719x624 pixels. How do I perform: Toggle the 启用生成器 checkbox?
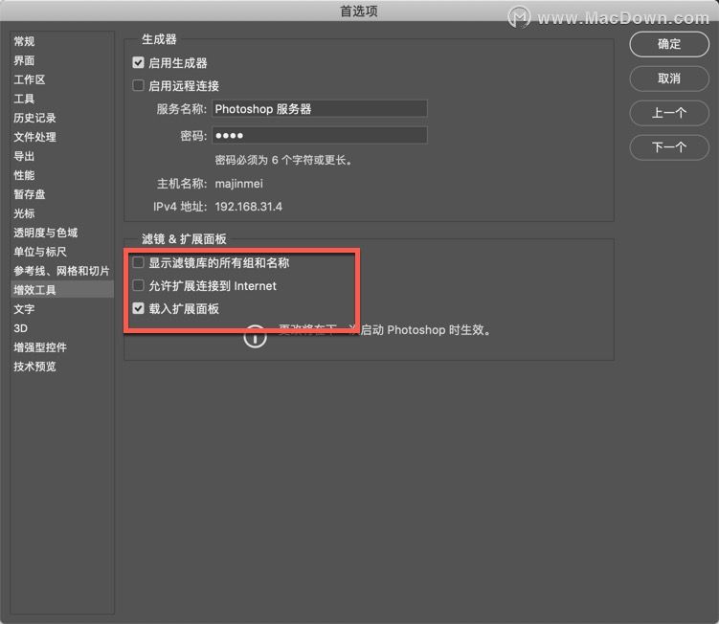pyautogui.click(x=138, y=62)
